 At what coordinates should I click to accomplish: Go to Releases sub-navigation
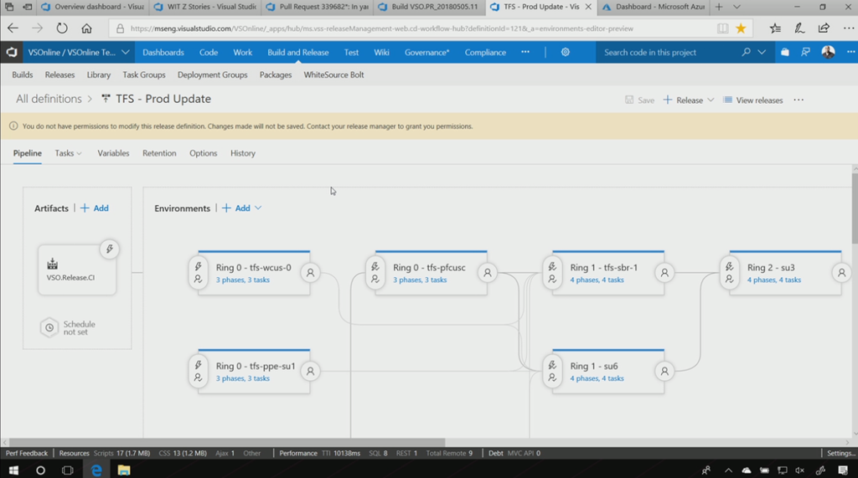point(59,75)
